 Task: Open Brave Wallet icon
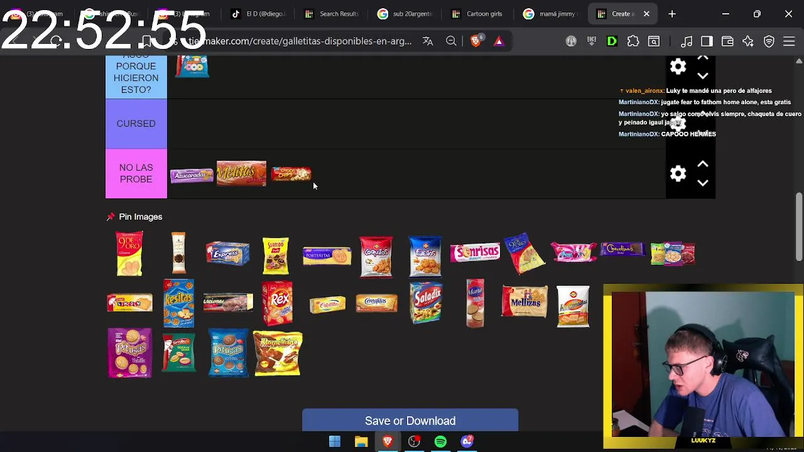pyautogui.click(x=727, y=41)
